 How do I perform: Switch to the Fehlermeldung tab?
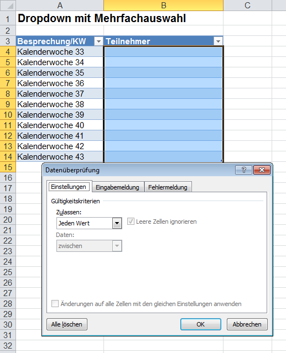tap(168, 187)
